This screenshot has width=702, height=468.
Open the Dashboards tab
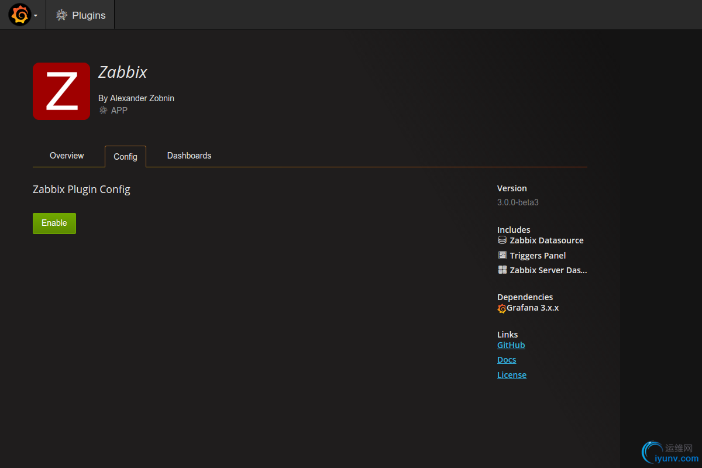click(189, 156)
